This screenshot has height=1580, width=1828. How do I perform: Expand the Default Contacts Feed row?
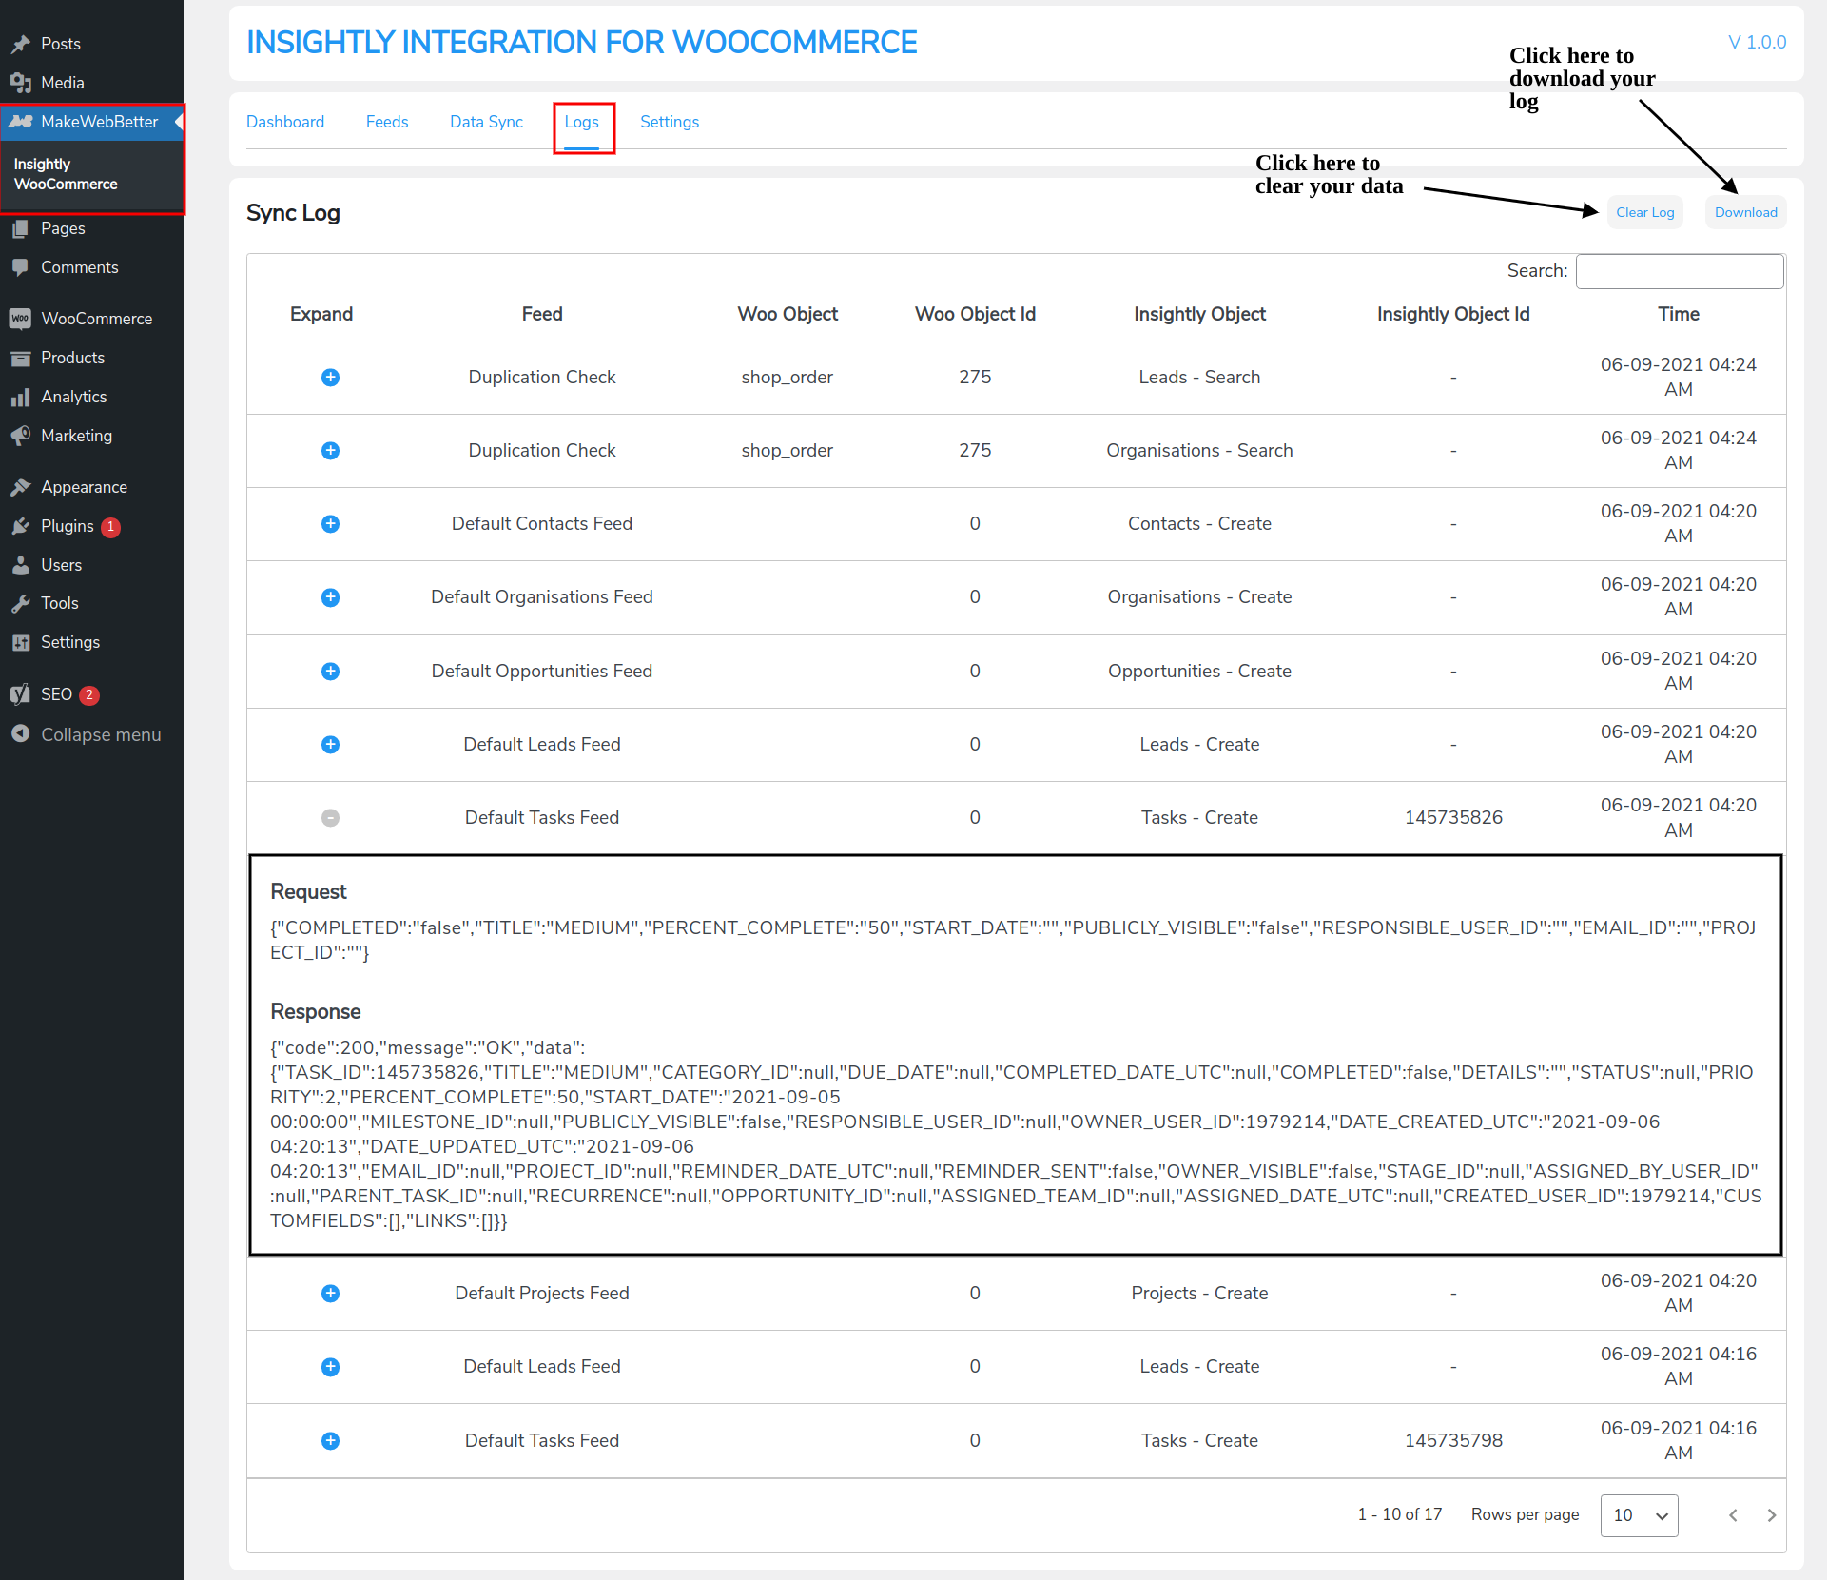click(x=330, y=524)
